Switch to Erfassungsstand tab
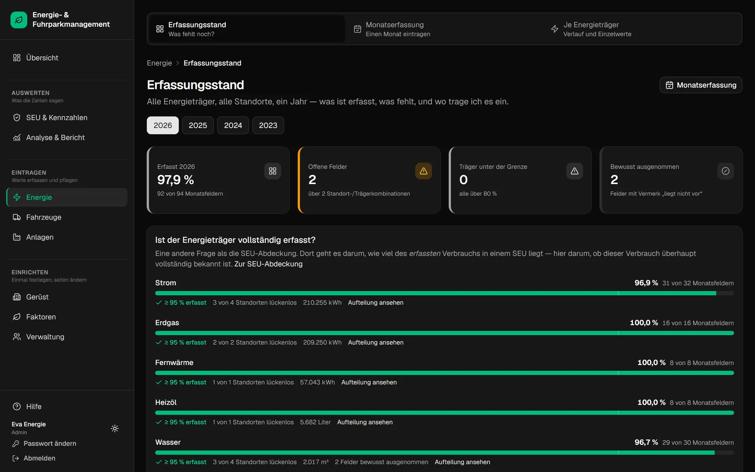Image resolution: width=755 pixels, height=472 pixels. coord(247,29)
